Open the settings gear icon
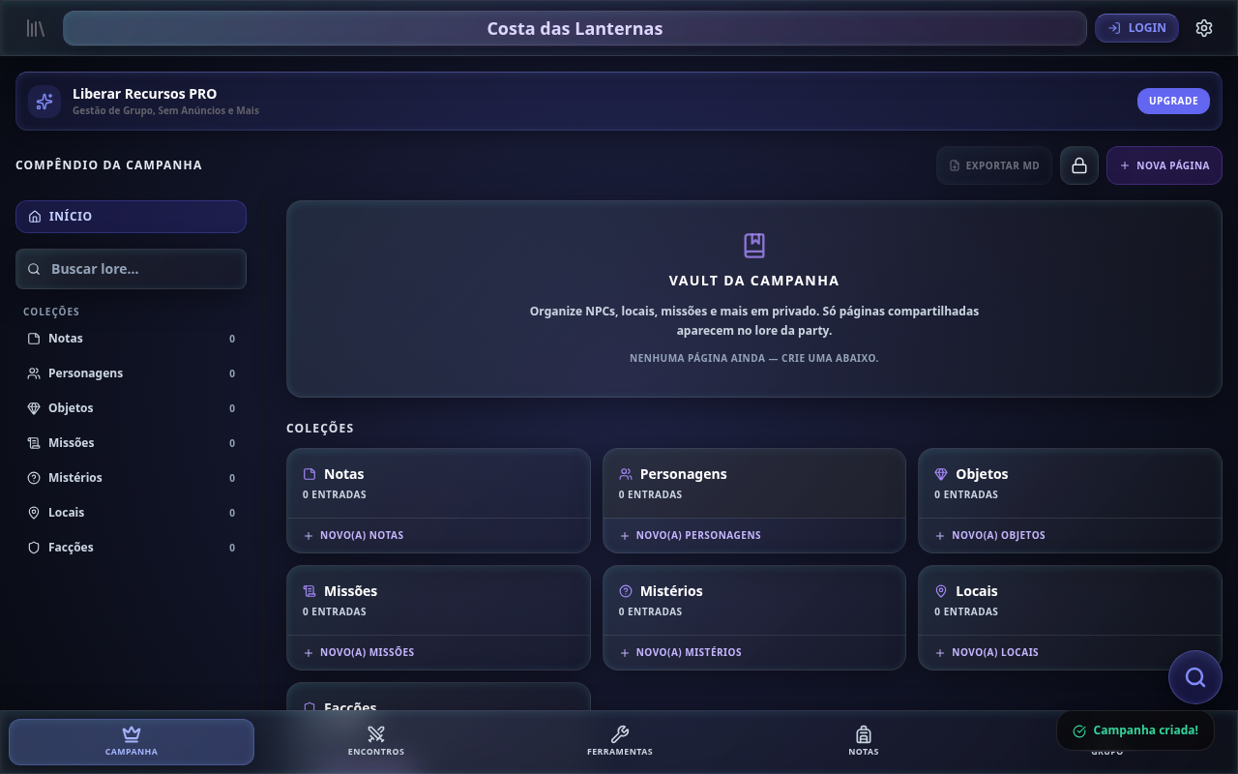The height and width of the screenshot is (774, 1238). point(1204,28)
